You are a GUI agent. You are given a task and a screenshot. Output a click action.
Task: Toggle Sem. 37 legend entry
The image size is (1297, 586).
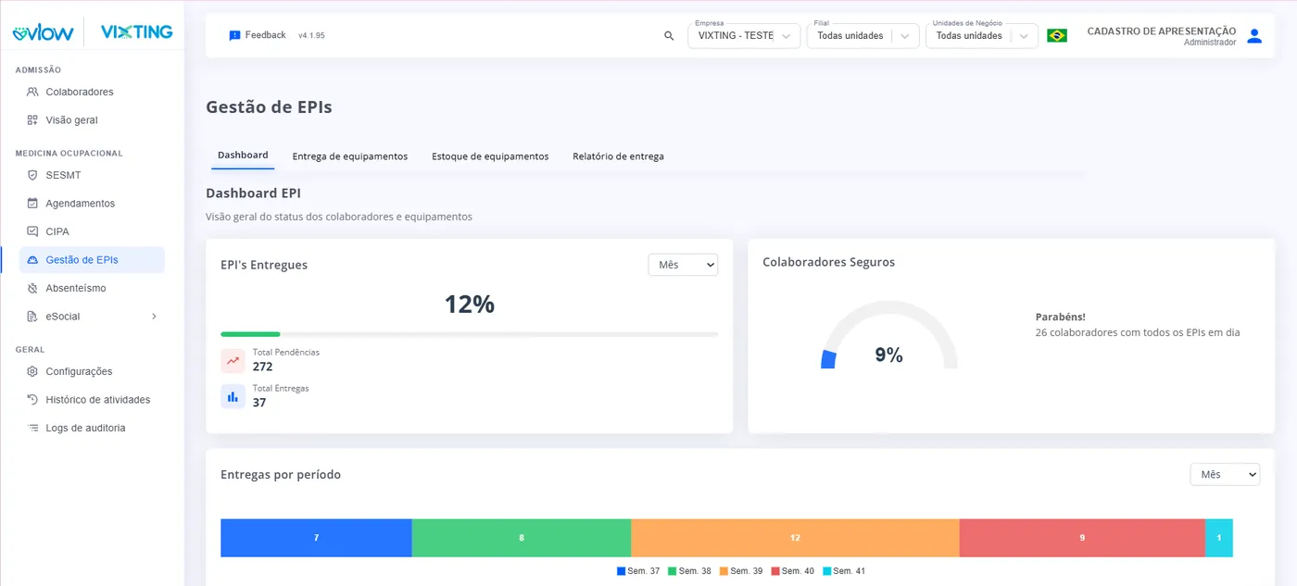pos(638,571)
